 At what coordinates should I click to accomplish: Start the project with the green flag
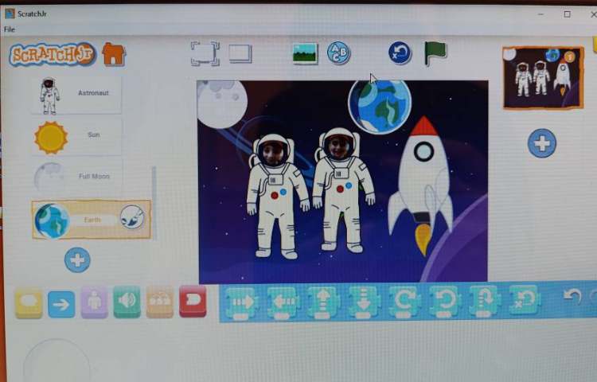(x=435, y=53)
